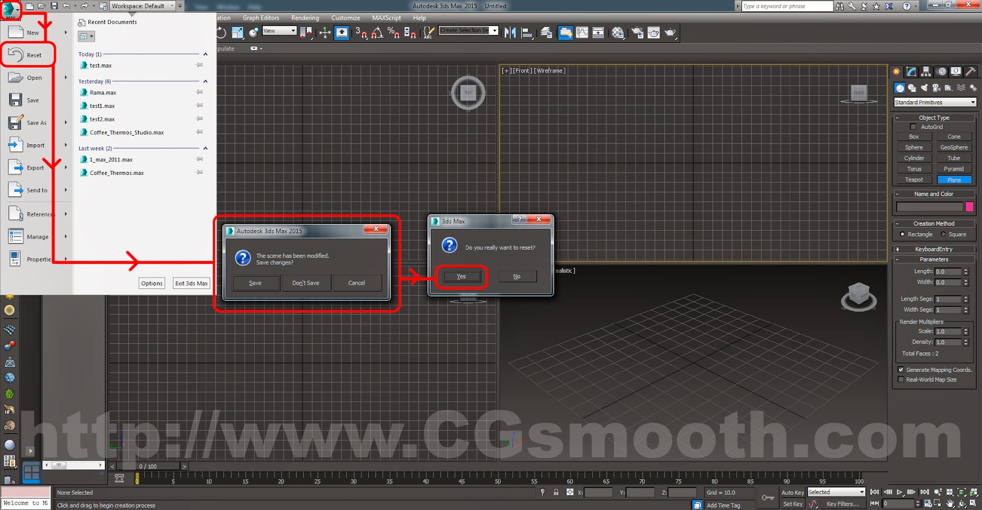Click the Mirror tool icon
Image resolution: width=982 pixels, height=510 pixels.
click(x=510, y=33)
